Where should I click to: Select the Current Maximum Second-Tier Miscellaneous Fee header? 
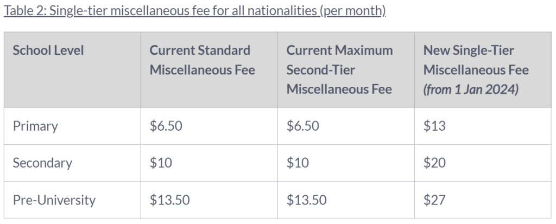(339, 69)
